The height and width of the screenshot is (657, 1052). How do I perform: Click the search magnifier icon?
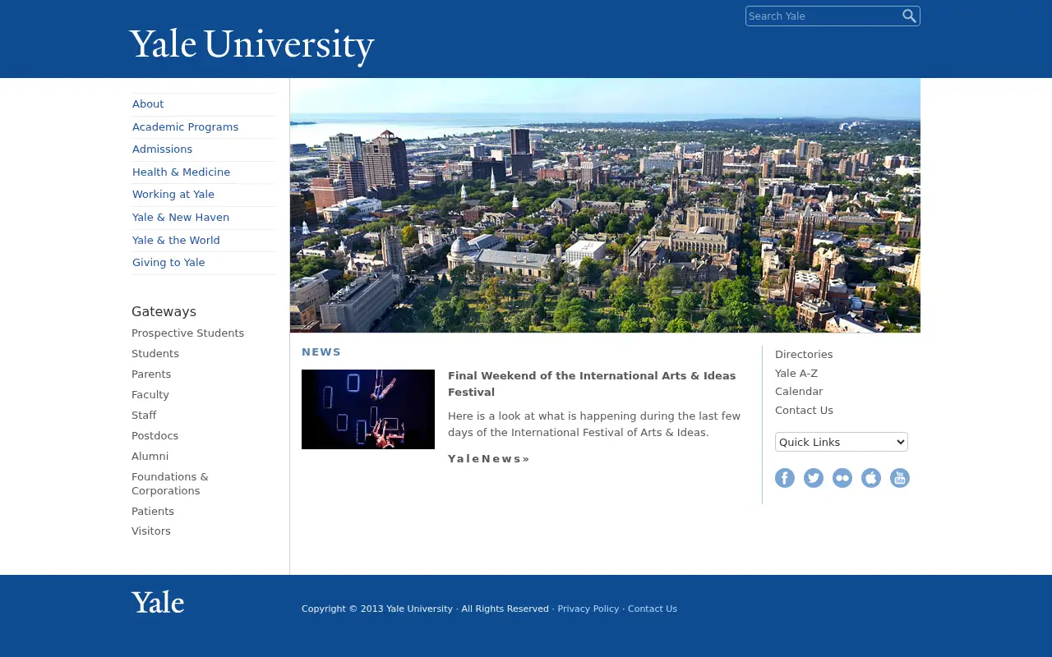click(x=909, y=16)
